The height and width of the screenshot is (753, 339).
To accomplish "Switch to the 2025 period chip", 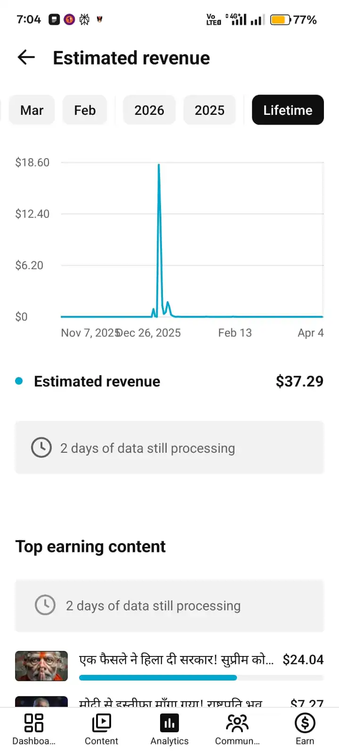I will coord(210,110).
